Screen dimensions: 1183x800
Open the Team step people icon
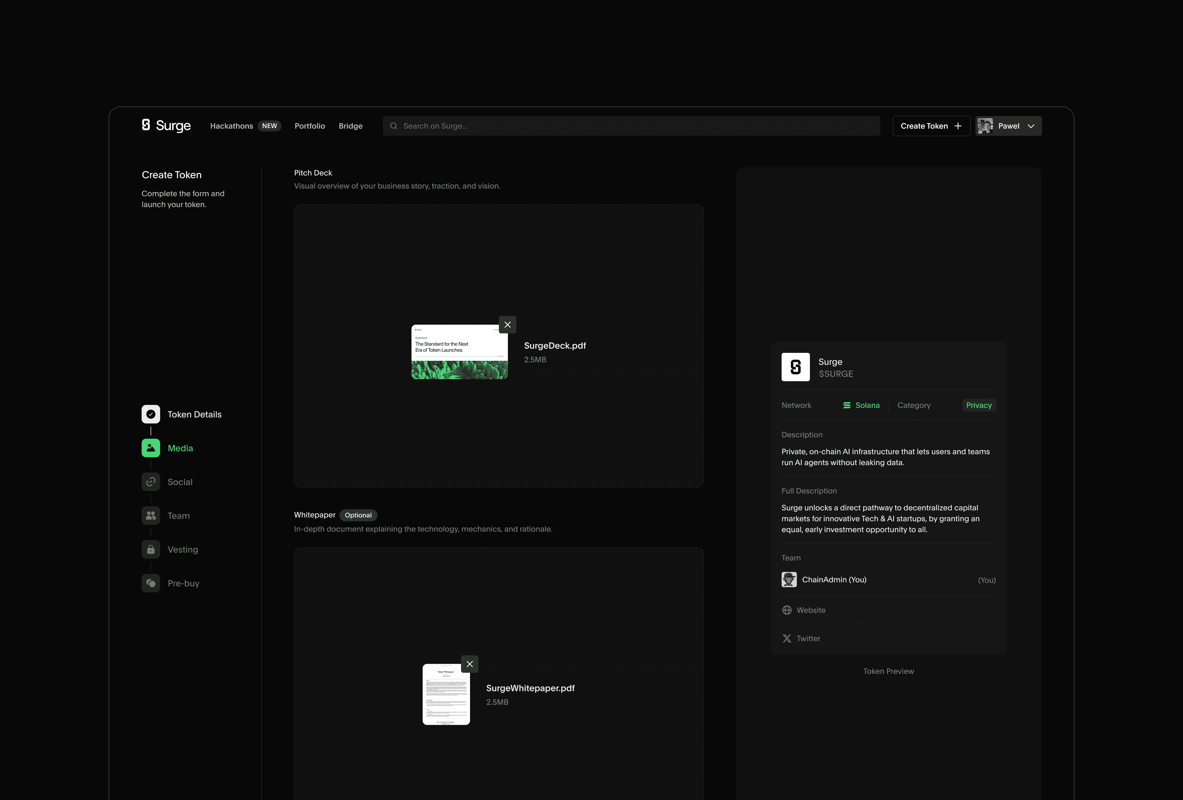151,516
